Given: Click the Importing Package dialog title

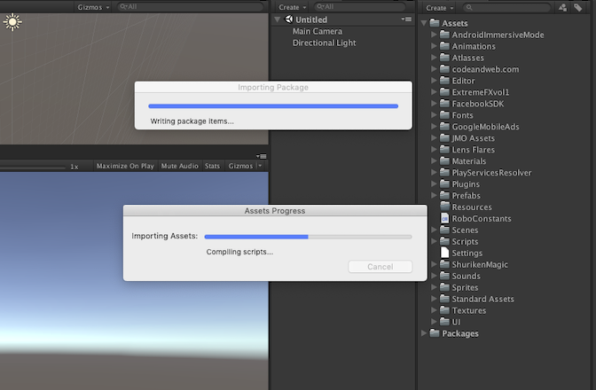Looking at the screenshot, I should click(273, 87).
